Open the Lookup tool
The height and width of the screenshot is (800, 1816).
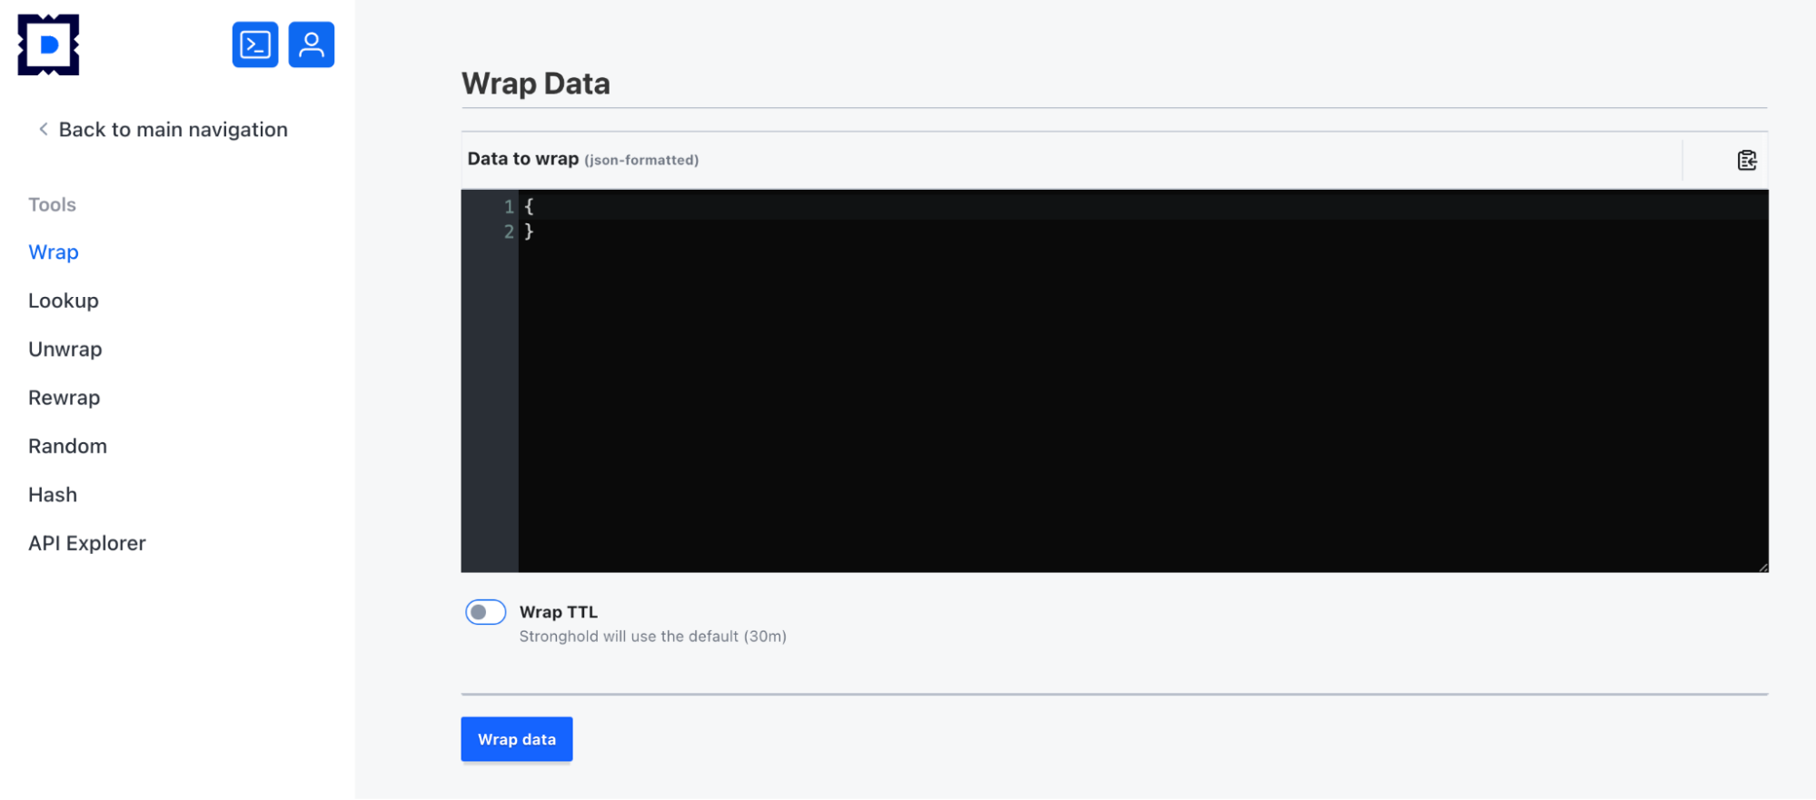[64, 301]
